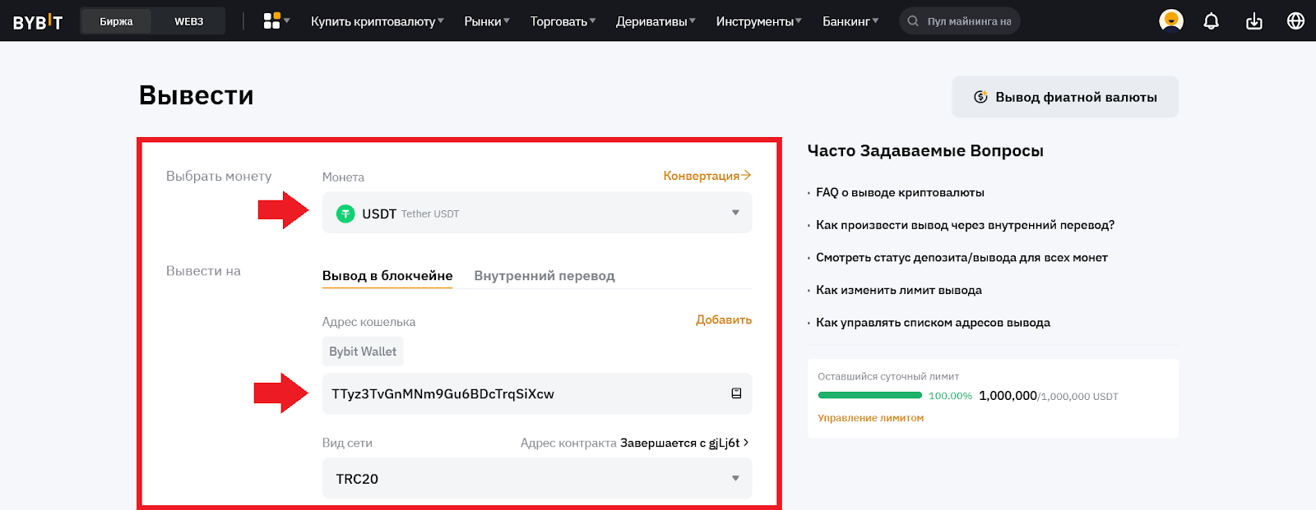
Task: Expand contract address ending gjLj6t
Action: tap(684, 443)
